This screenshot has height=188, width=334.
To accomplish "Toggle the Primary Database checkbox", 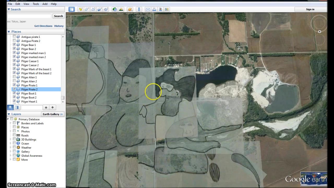I will pyautogui.click(x=12, y=119).
